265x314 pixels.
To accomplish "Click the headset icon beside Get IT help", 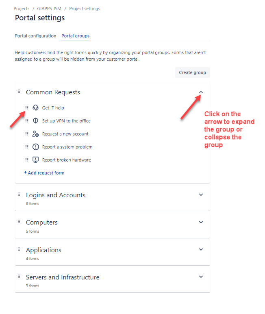I will tap(35, 108).
